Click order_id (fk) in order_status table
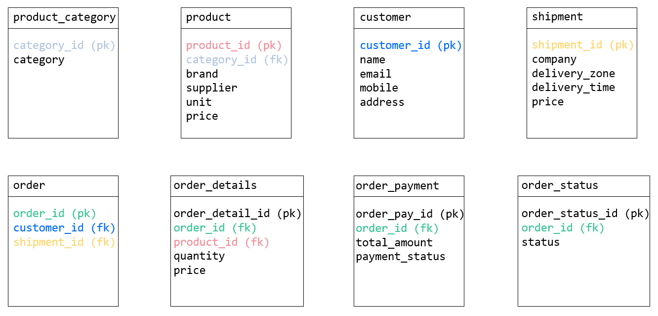 pyautogui.click(x=563, y=228)
